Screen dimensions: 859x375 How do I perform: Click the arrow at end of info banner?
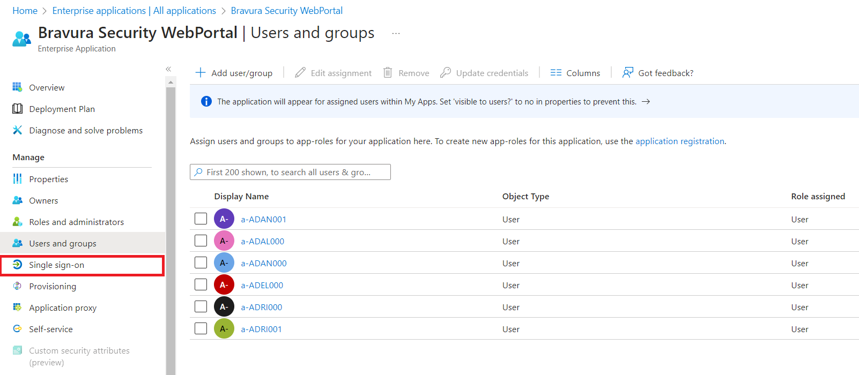[646, 101]
